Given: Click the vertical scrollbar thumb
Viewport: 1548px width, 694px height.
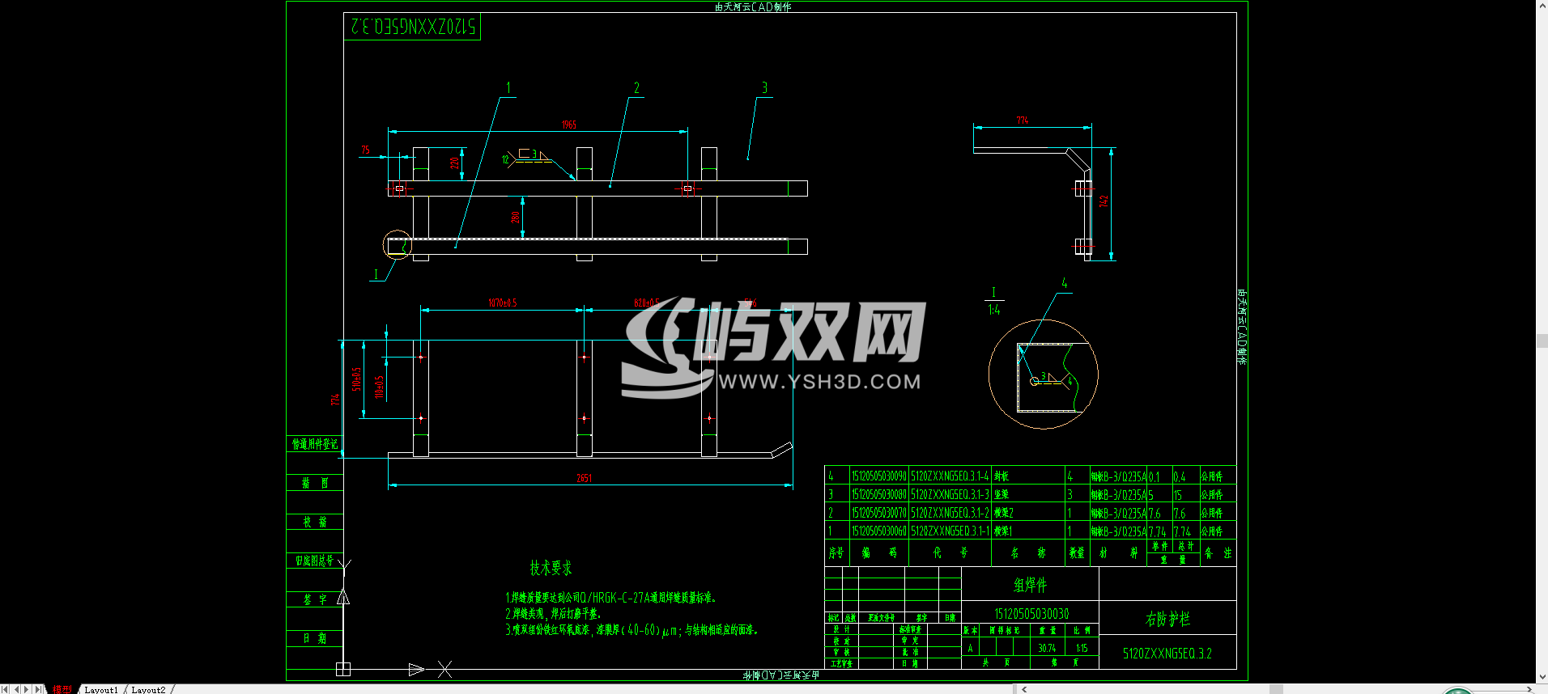Looking at the screenshot, I should click(x=1542, y=341).
